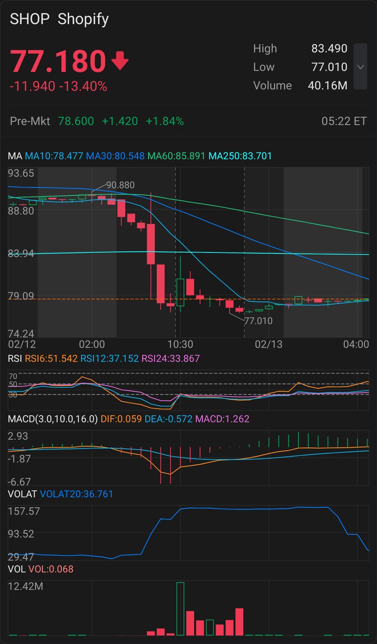Tap the DIF:0.059 legend

121,419
